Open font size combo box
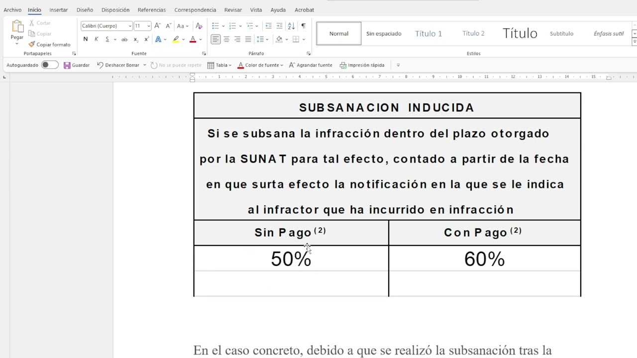Viewport: 637px width, 358px height. 142,26
